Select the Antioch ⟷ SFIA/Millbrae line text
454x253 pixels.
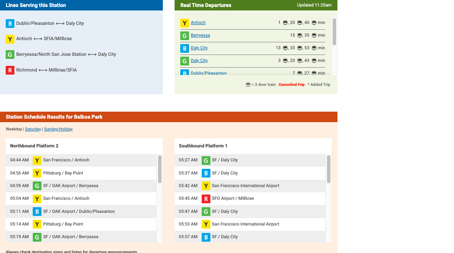click(x=44, y=38)
